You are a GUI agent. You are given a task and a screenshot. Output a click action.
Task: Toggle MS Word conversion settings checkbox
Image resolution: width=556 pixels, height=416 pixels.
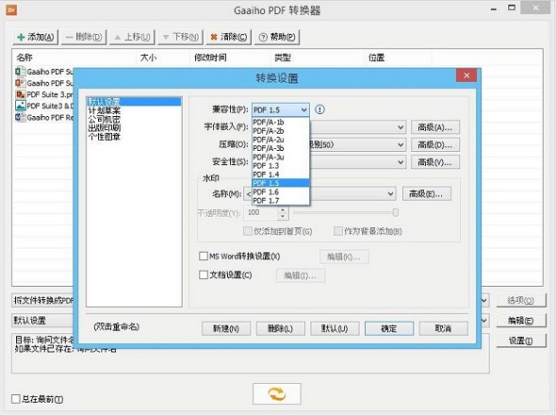coord(204,256)
